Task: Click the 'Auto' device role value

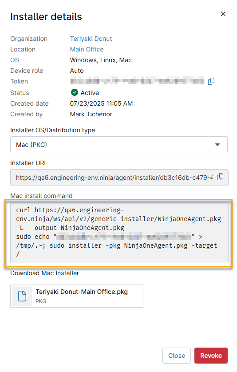Action: pos(77,71)
